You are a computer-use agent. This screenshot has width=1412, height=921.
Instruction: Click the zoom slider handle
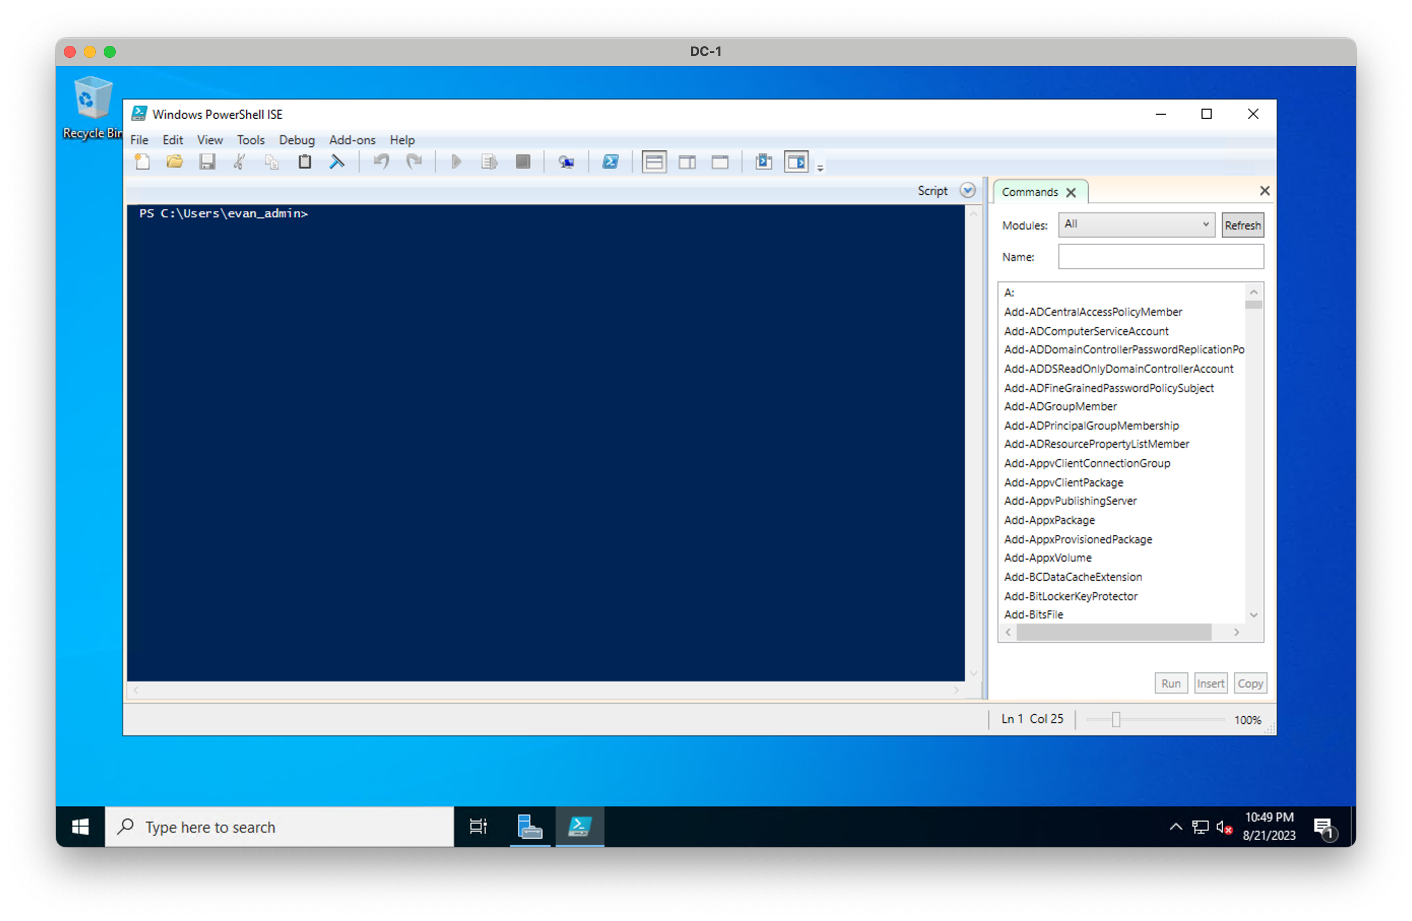(x=1115, y=719)
